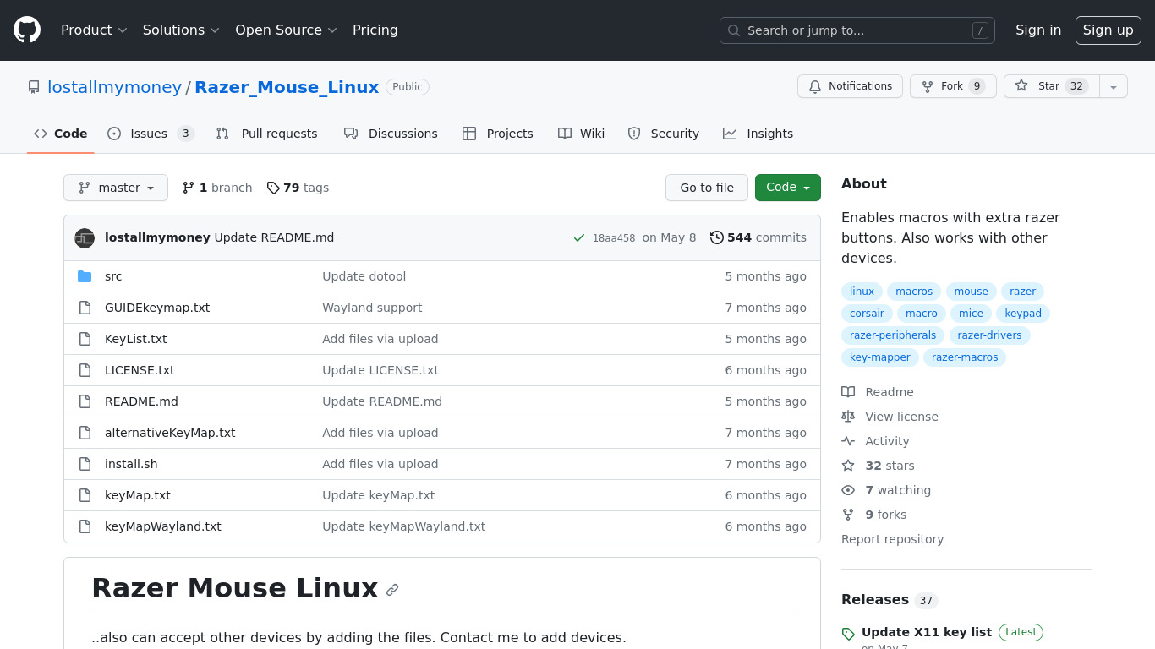The height and width of the screenshot is (649, 1155).
Task: Open the Discussions tab
Action: [x=391, y=134]
